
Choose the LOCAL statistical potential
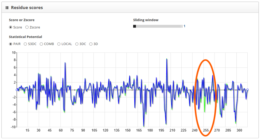(59, 44)
